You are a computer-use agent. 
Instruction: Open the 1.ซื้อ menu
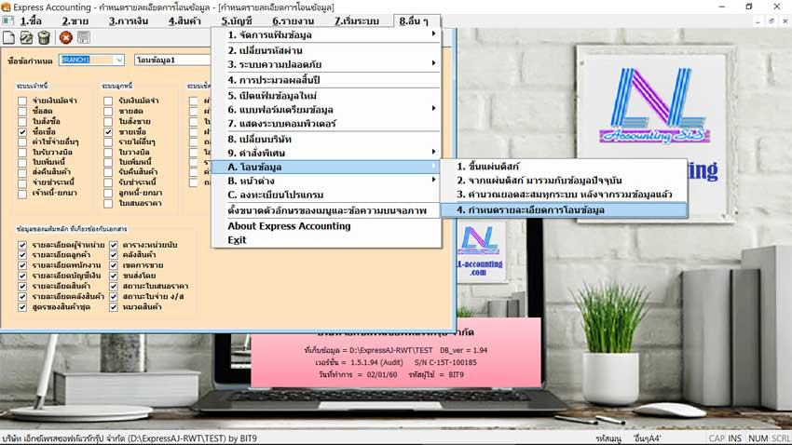pos(31,21)
